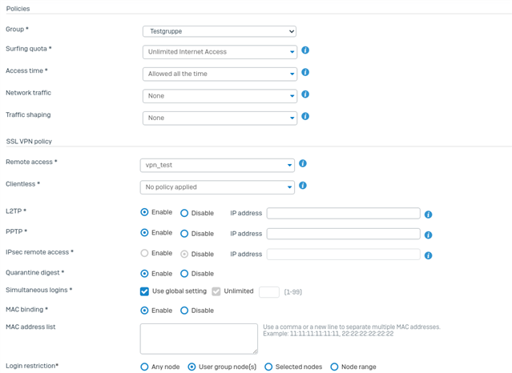512x373 pixels.
Task: Select Any node login restriction
Action: 144,367
